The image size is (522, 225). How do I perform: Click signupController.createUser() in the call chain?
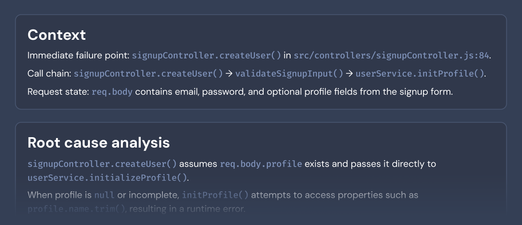click(148, 74)
